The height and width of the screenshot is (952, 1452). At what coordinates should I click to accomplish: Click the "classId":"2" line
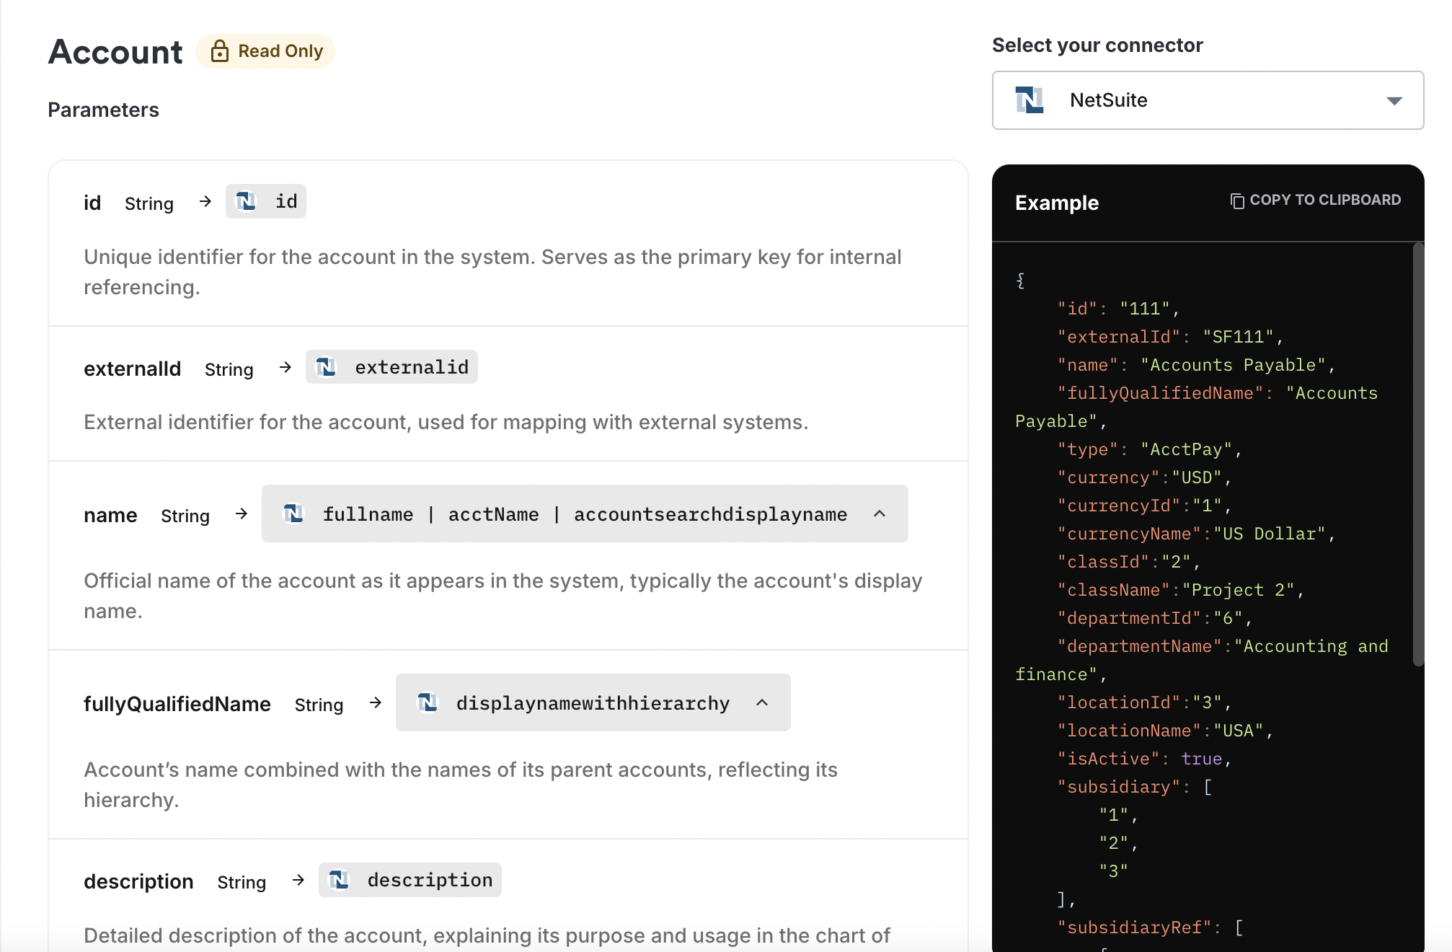pos(1128,562)
